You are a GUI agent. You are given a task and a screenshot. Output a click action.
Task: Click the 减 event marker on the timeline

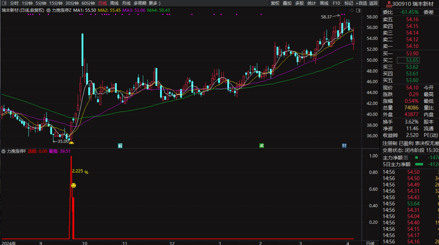point(262,145)
